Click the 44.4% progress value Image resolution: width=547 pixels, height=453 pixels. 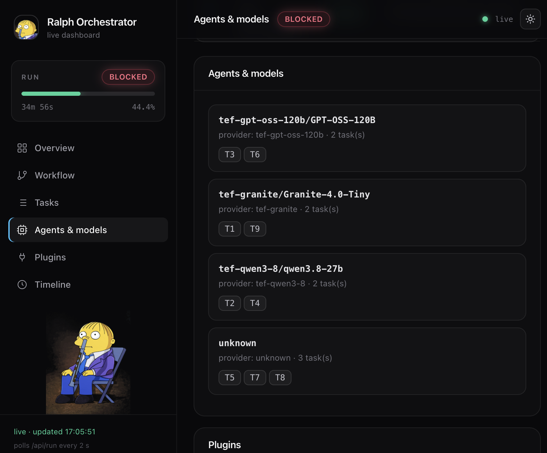143,107
